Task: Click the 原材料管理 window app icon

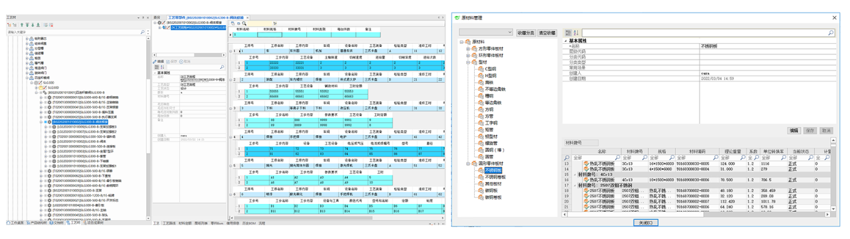Action: pos(456,18)
